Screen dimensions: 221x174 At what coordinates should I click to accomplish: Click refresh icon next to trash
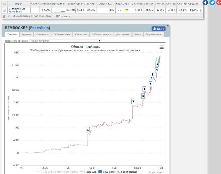pyautogui.click(x=9, y=16)
